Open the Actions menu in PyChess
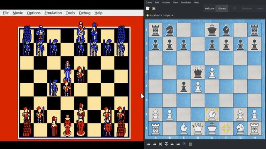 [x=166, y=2]
